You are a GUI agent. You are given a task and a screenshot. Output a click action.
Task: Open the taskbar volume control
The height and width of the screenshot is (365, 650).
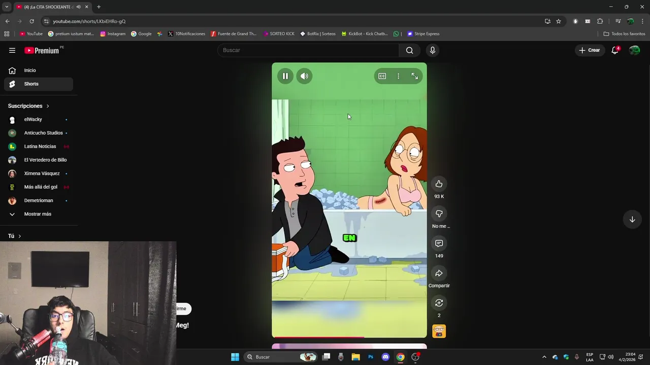[x=610, y=357]
